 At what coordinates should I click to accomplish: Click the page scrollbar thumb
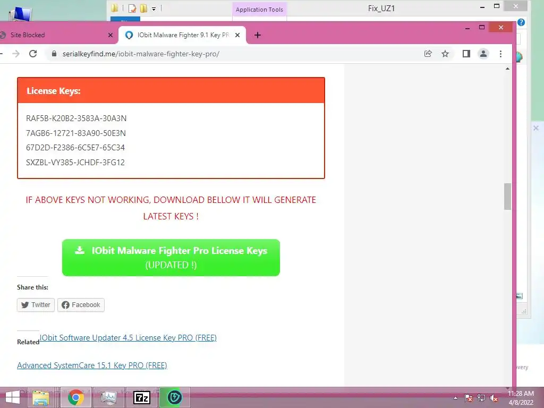[x=507, y=197]
